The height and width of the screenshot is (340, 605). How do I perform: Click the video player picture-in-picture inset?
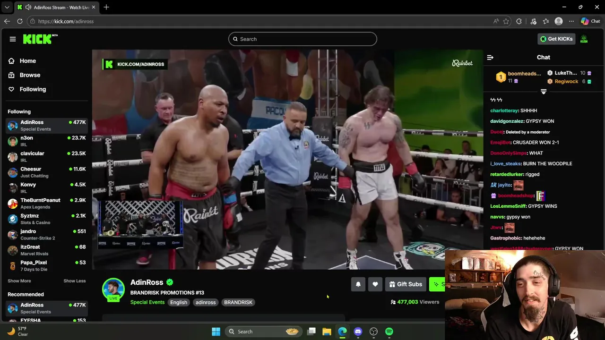tap(140, 224)
